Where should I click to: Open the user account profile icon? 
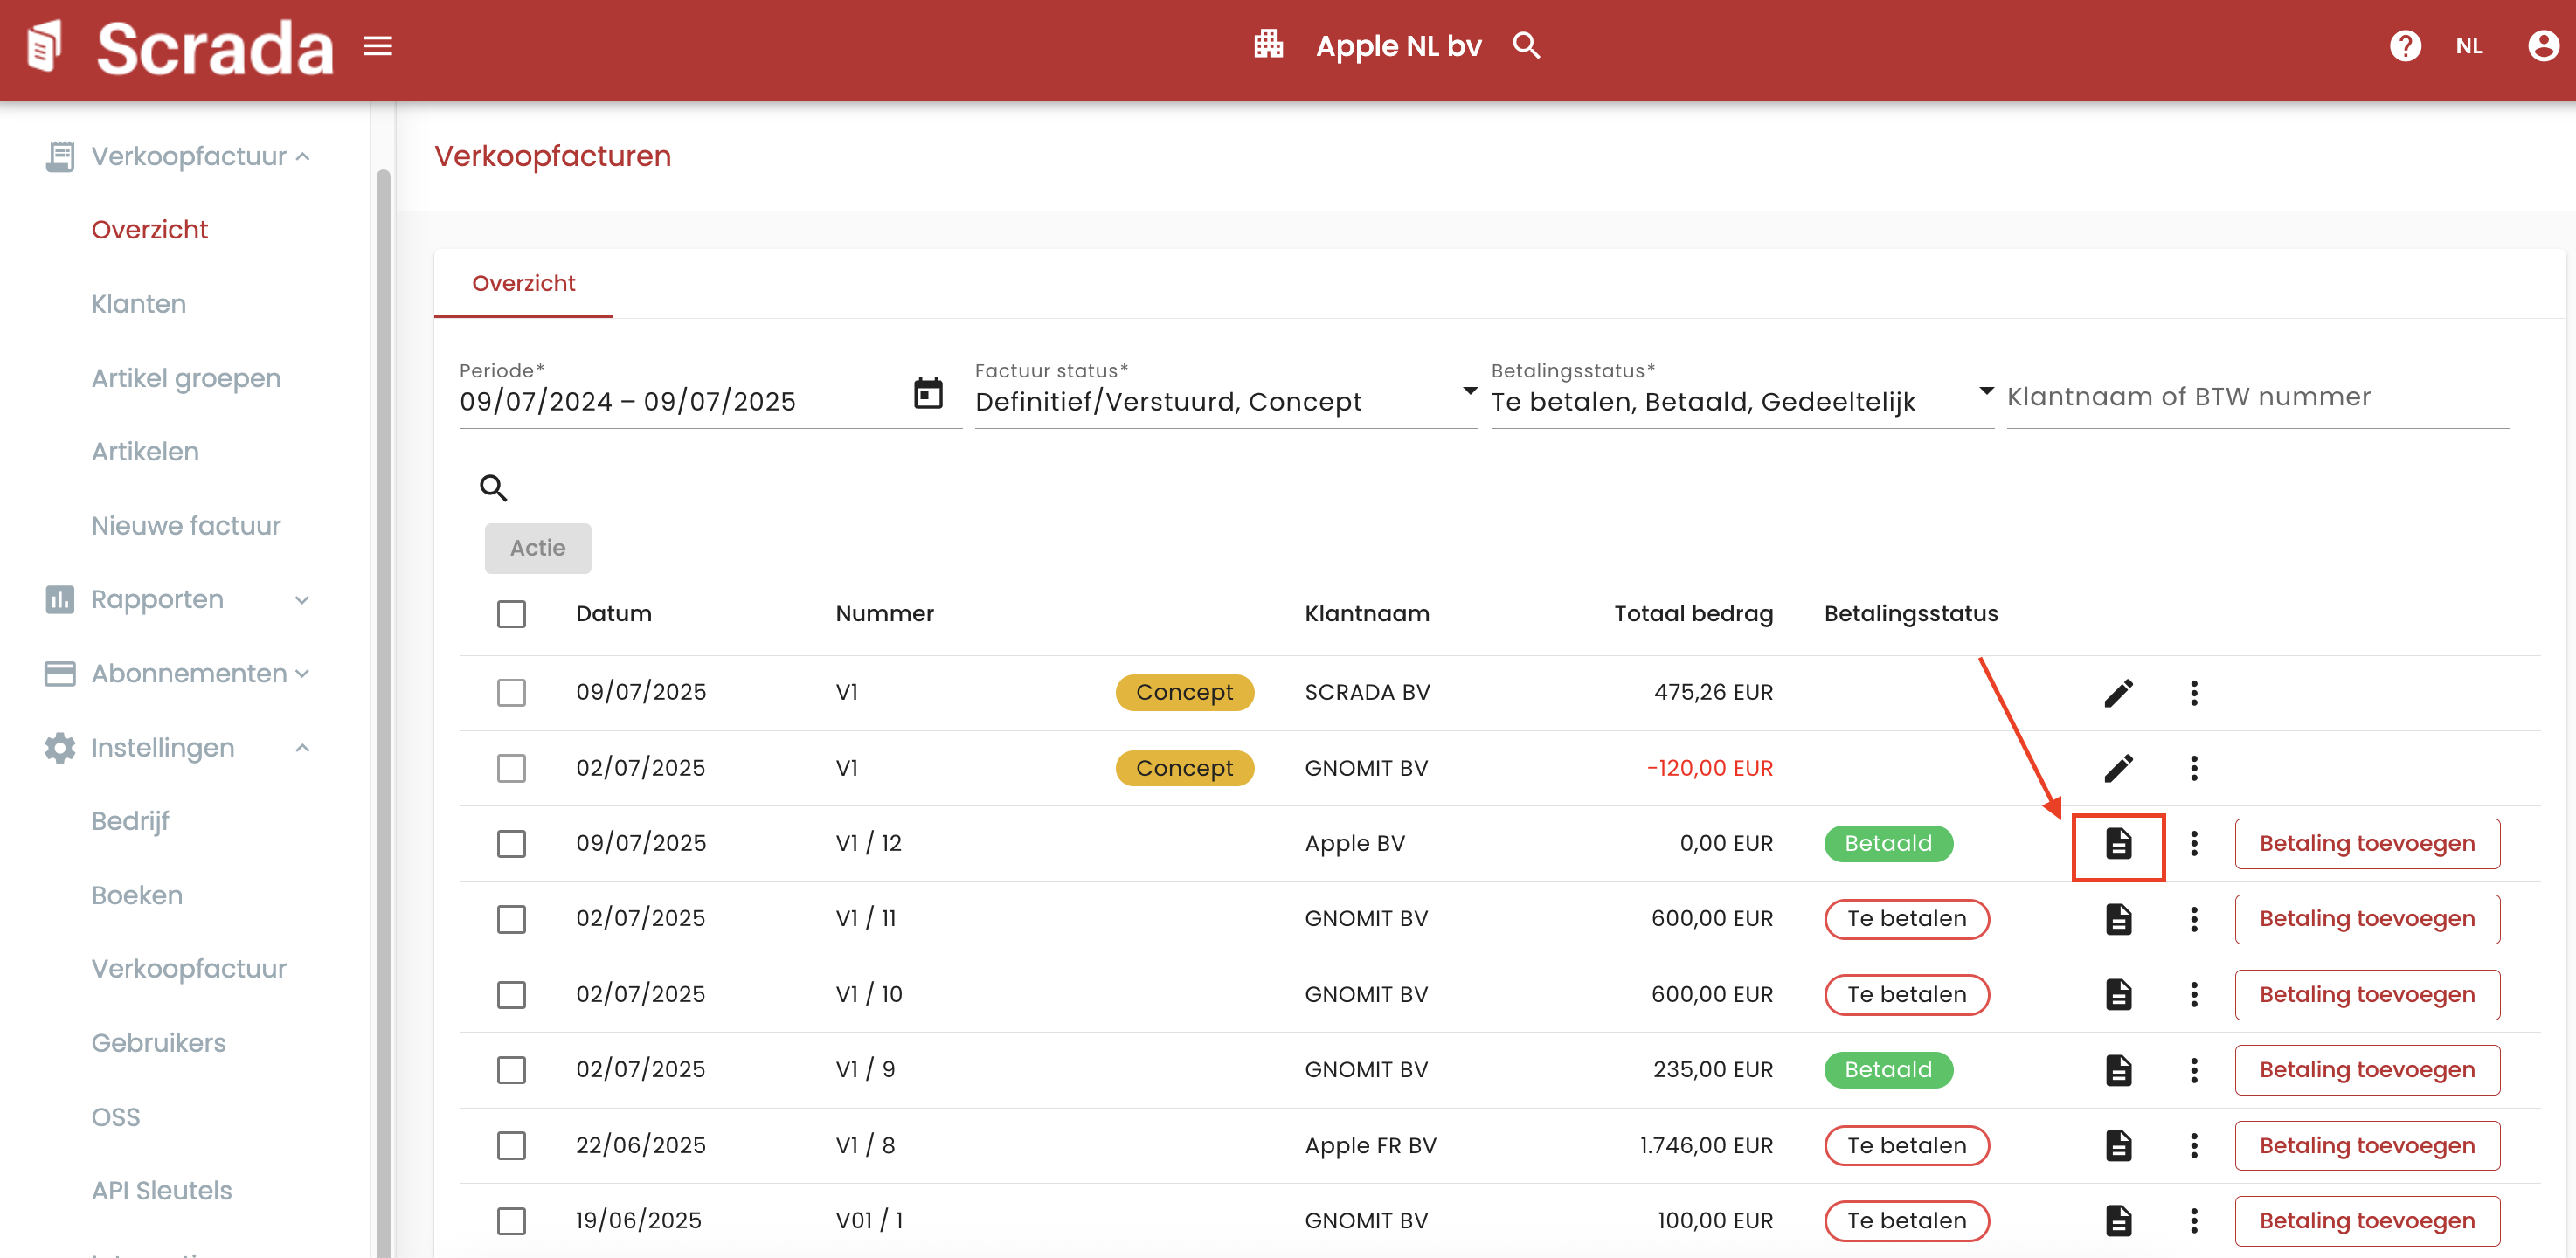(2542, 46)
